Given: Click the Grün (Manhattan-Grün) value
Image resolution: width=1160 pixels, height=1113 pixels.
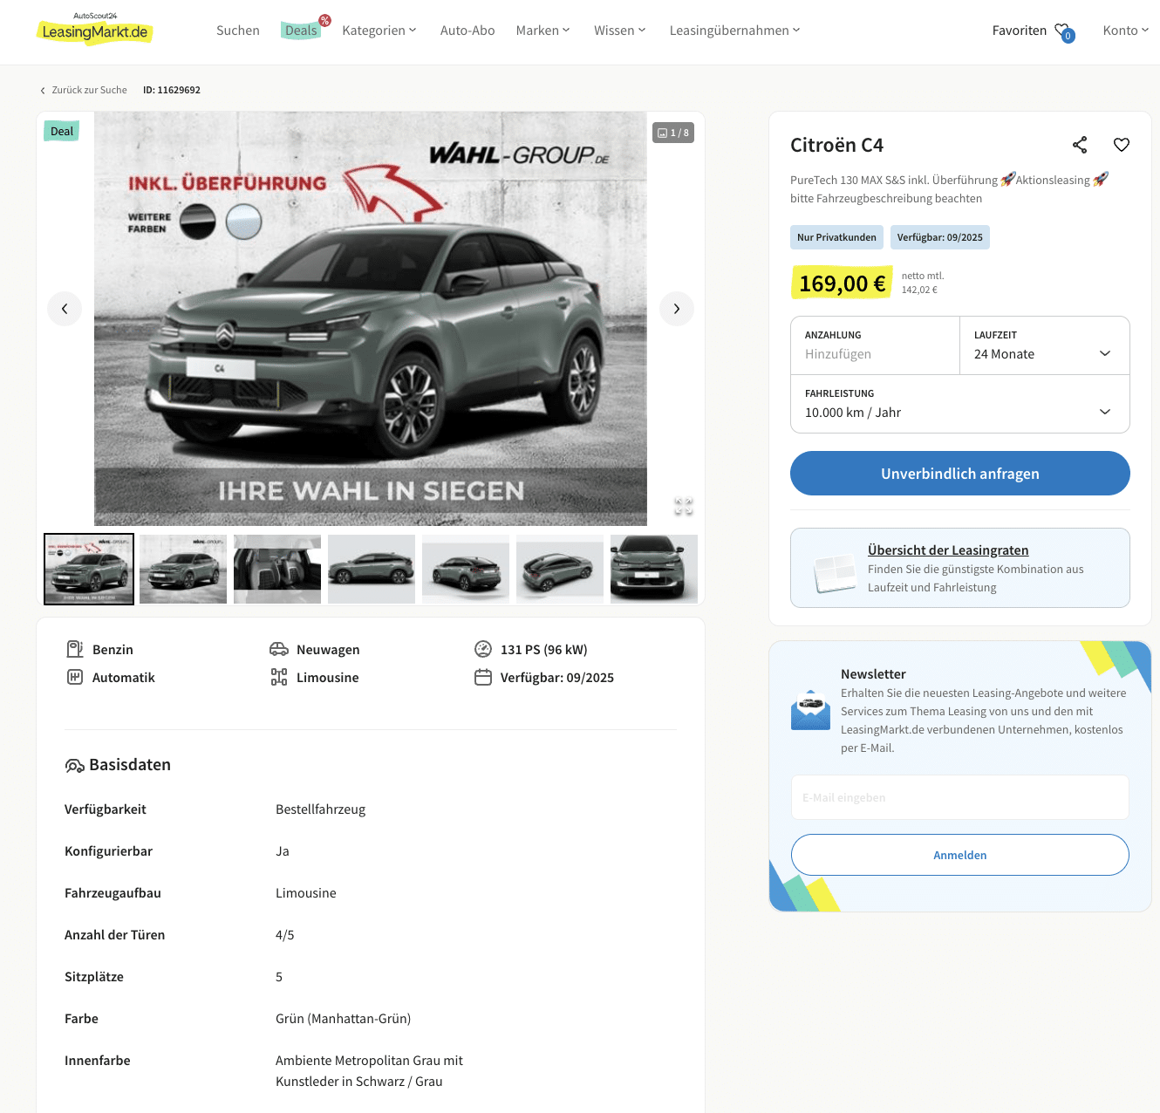Looking at the screenshot, I should (x=344, y=1019).
